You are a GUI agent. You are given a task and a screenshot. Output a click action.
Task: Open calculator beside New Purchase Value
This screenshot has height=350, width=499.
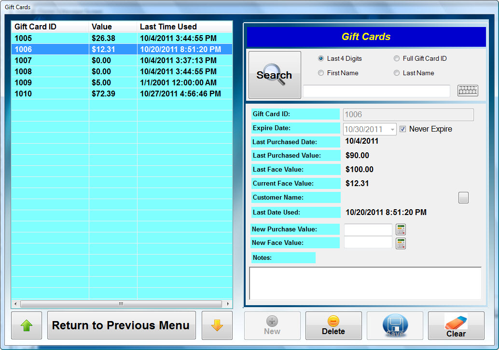point(401,229)
